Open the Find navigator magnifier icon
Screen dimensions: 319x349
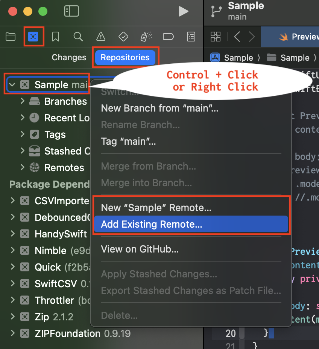click(x=78, y=37)
